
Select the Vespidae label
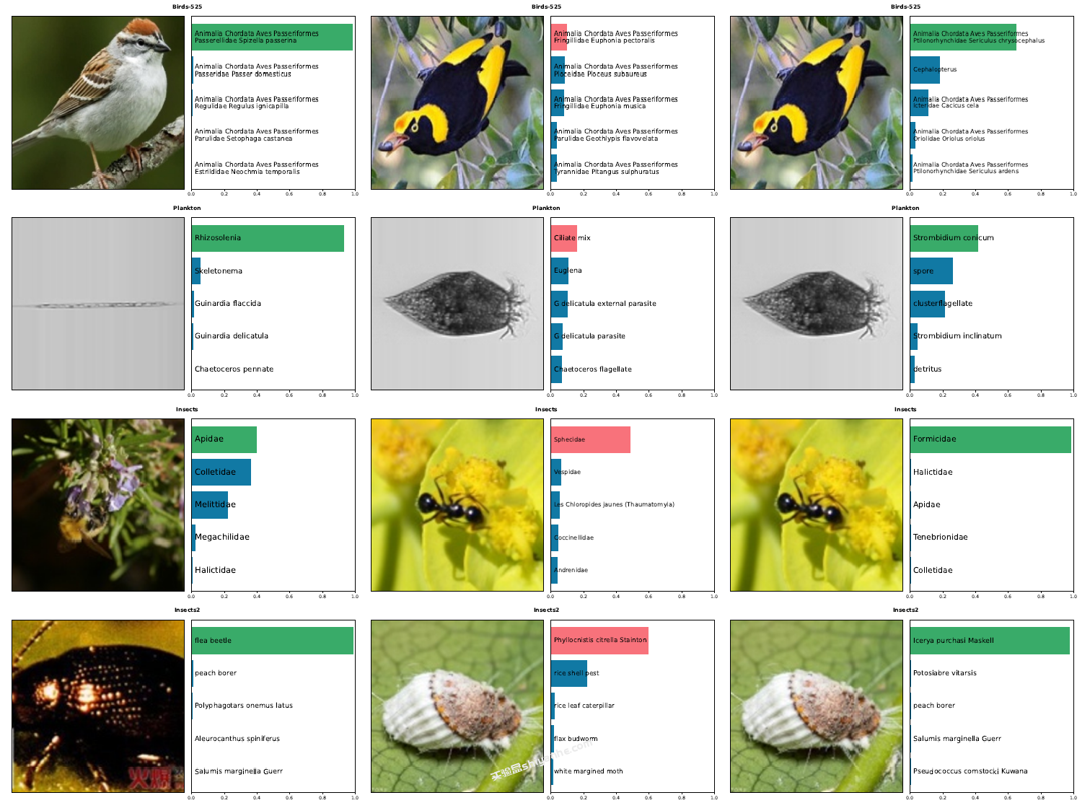pos(567,472)
